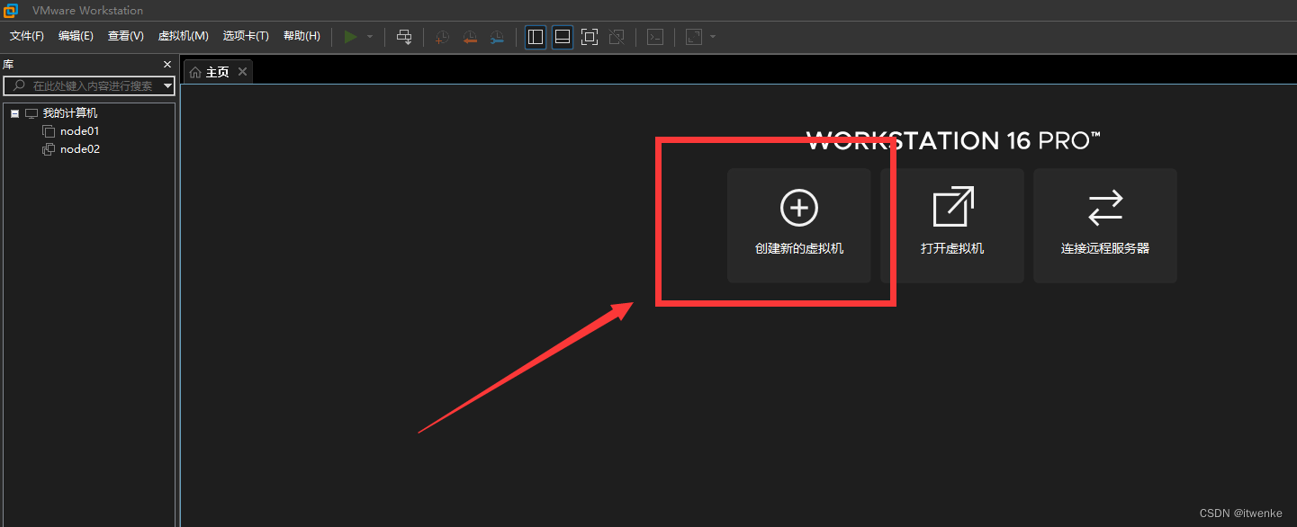Click the console view toolbar icon
The image size is (1297, 527).
656,37
